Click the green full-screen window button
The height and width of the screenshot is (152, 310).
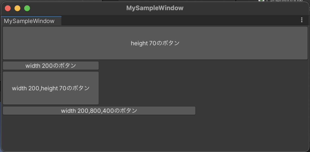coord(27,8)
